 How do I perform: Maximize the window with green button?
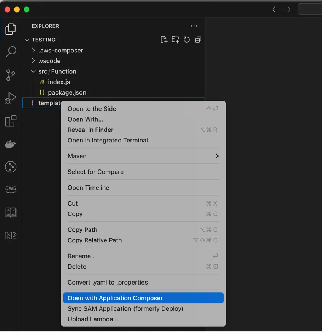pos(27,9)
